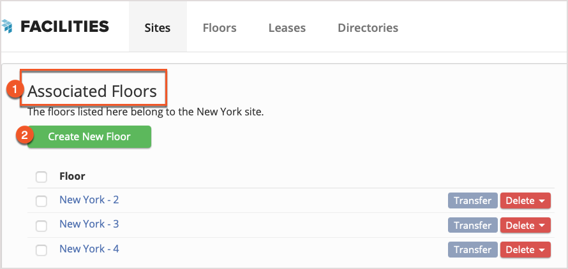Click the Create New Floor button
Image resolution: width=568 pixels, height=269 pixels.
[x=89, y=137]
